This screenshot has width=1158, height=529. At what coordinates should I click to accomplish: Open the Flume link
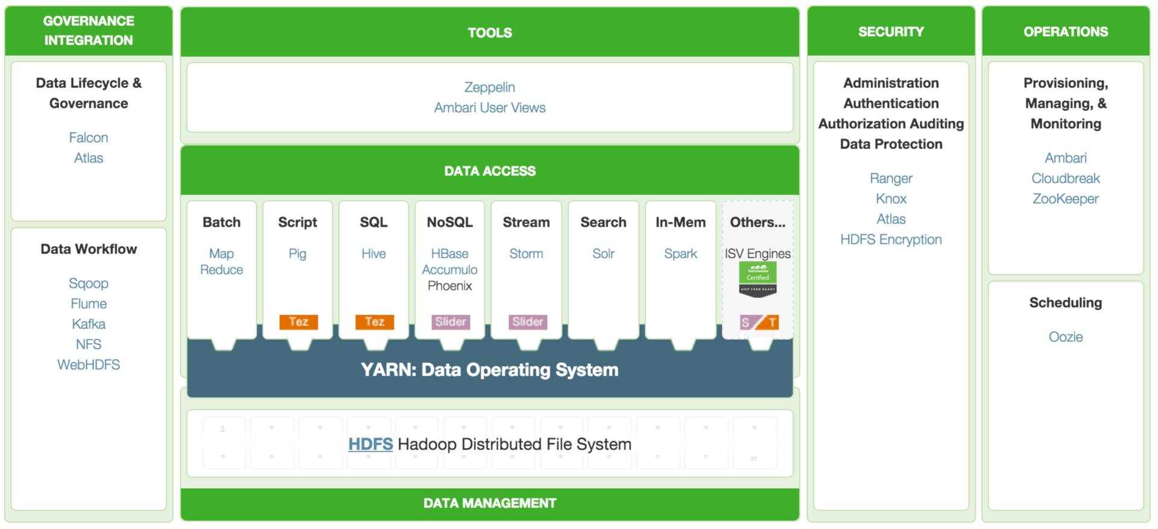pyautogui.click(x=89, y=304)
